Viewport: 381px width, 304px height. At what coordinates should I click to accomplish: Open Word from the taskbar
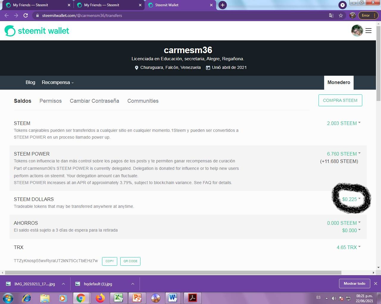tap(173, 298)
